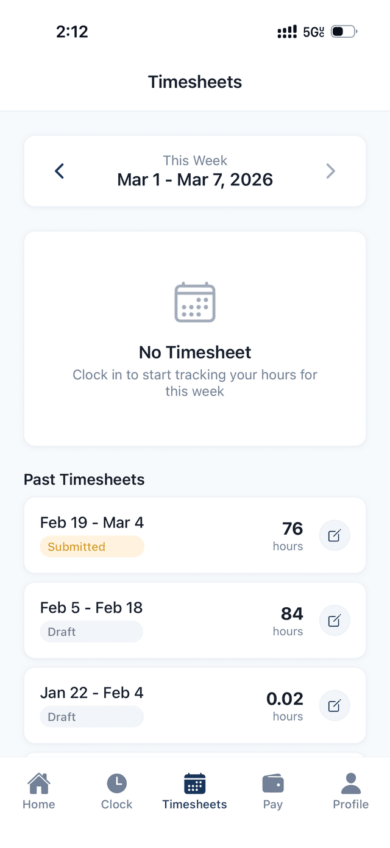Tap the Mar 1 - Mar 7 date range
The height and width of the screenshot is (848, 390).
tap(194, 179)
